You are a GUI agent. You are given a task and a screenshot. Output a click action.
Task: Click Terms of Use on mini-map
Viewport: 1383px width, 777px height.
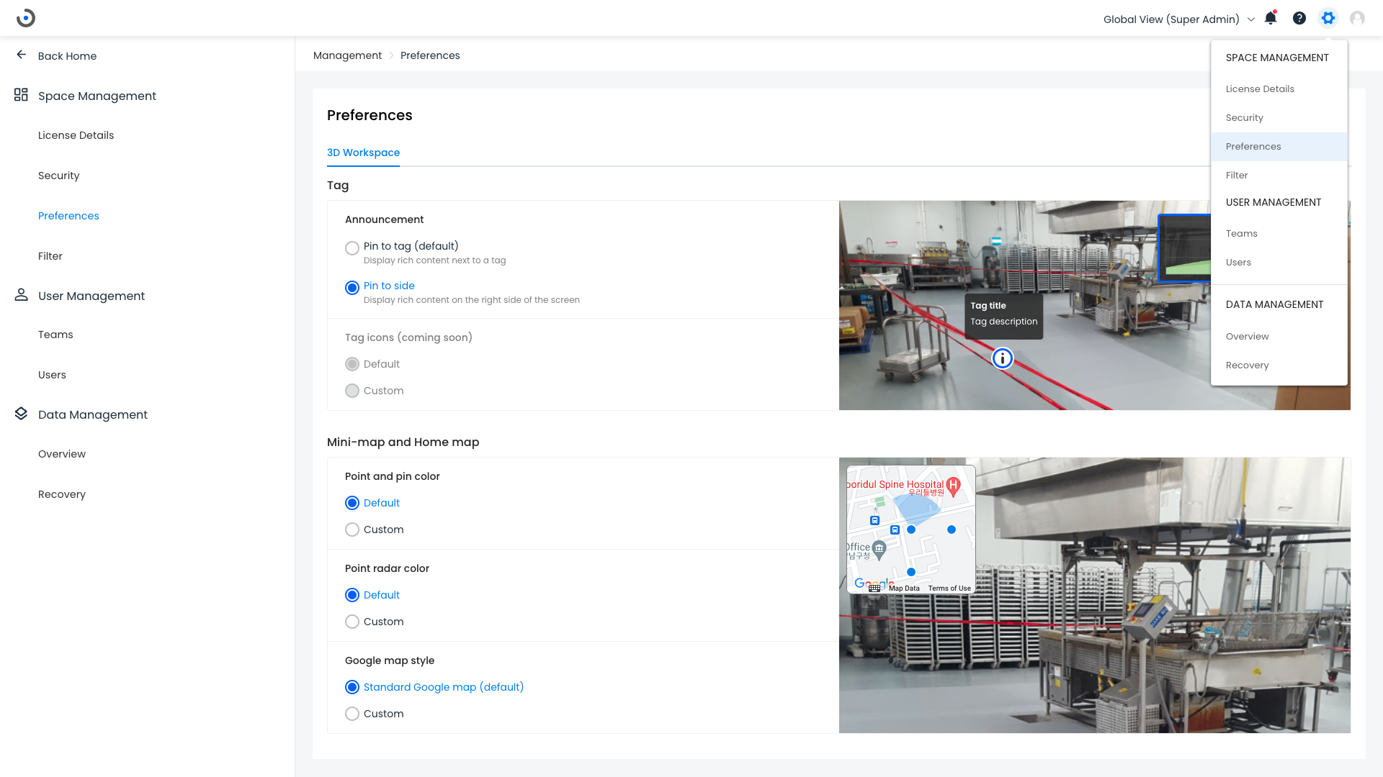click(949, 588)
